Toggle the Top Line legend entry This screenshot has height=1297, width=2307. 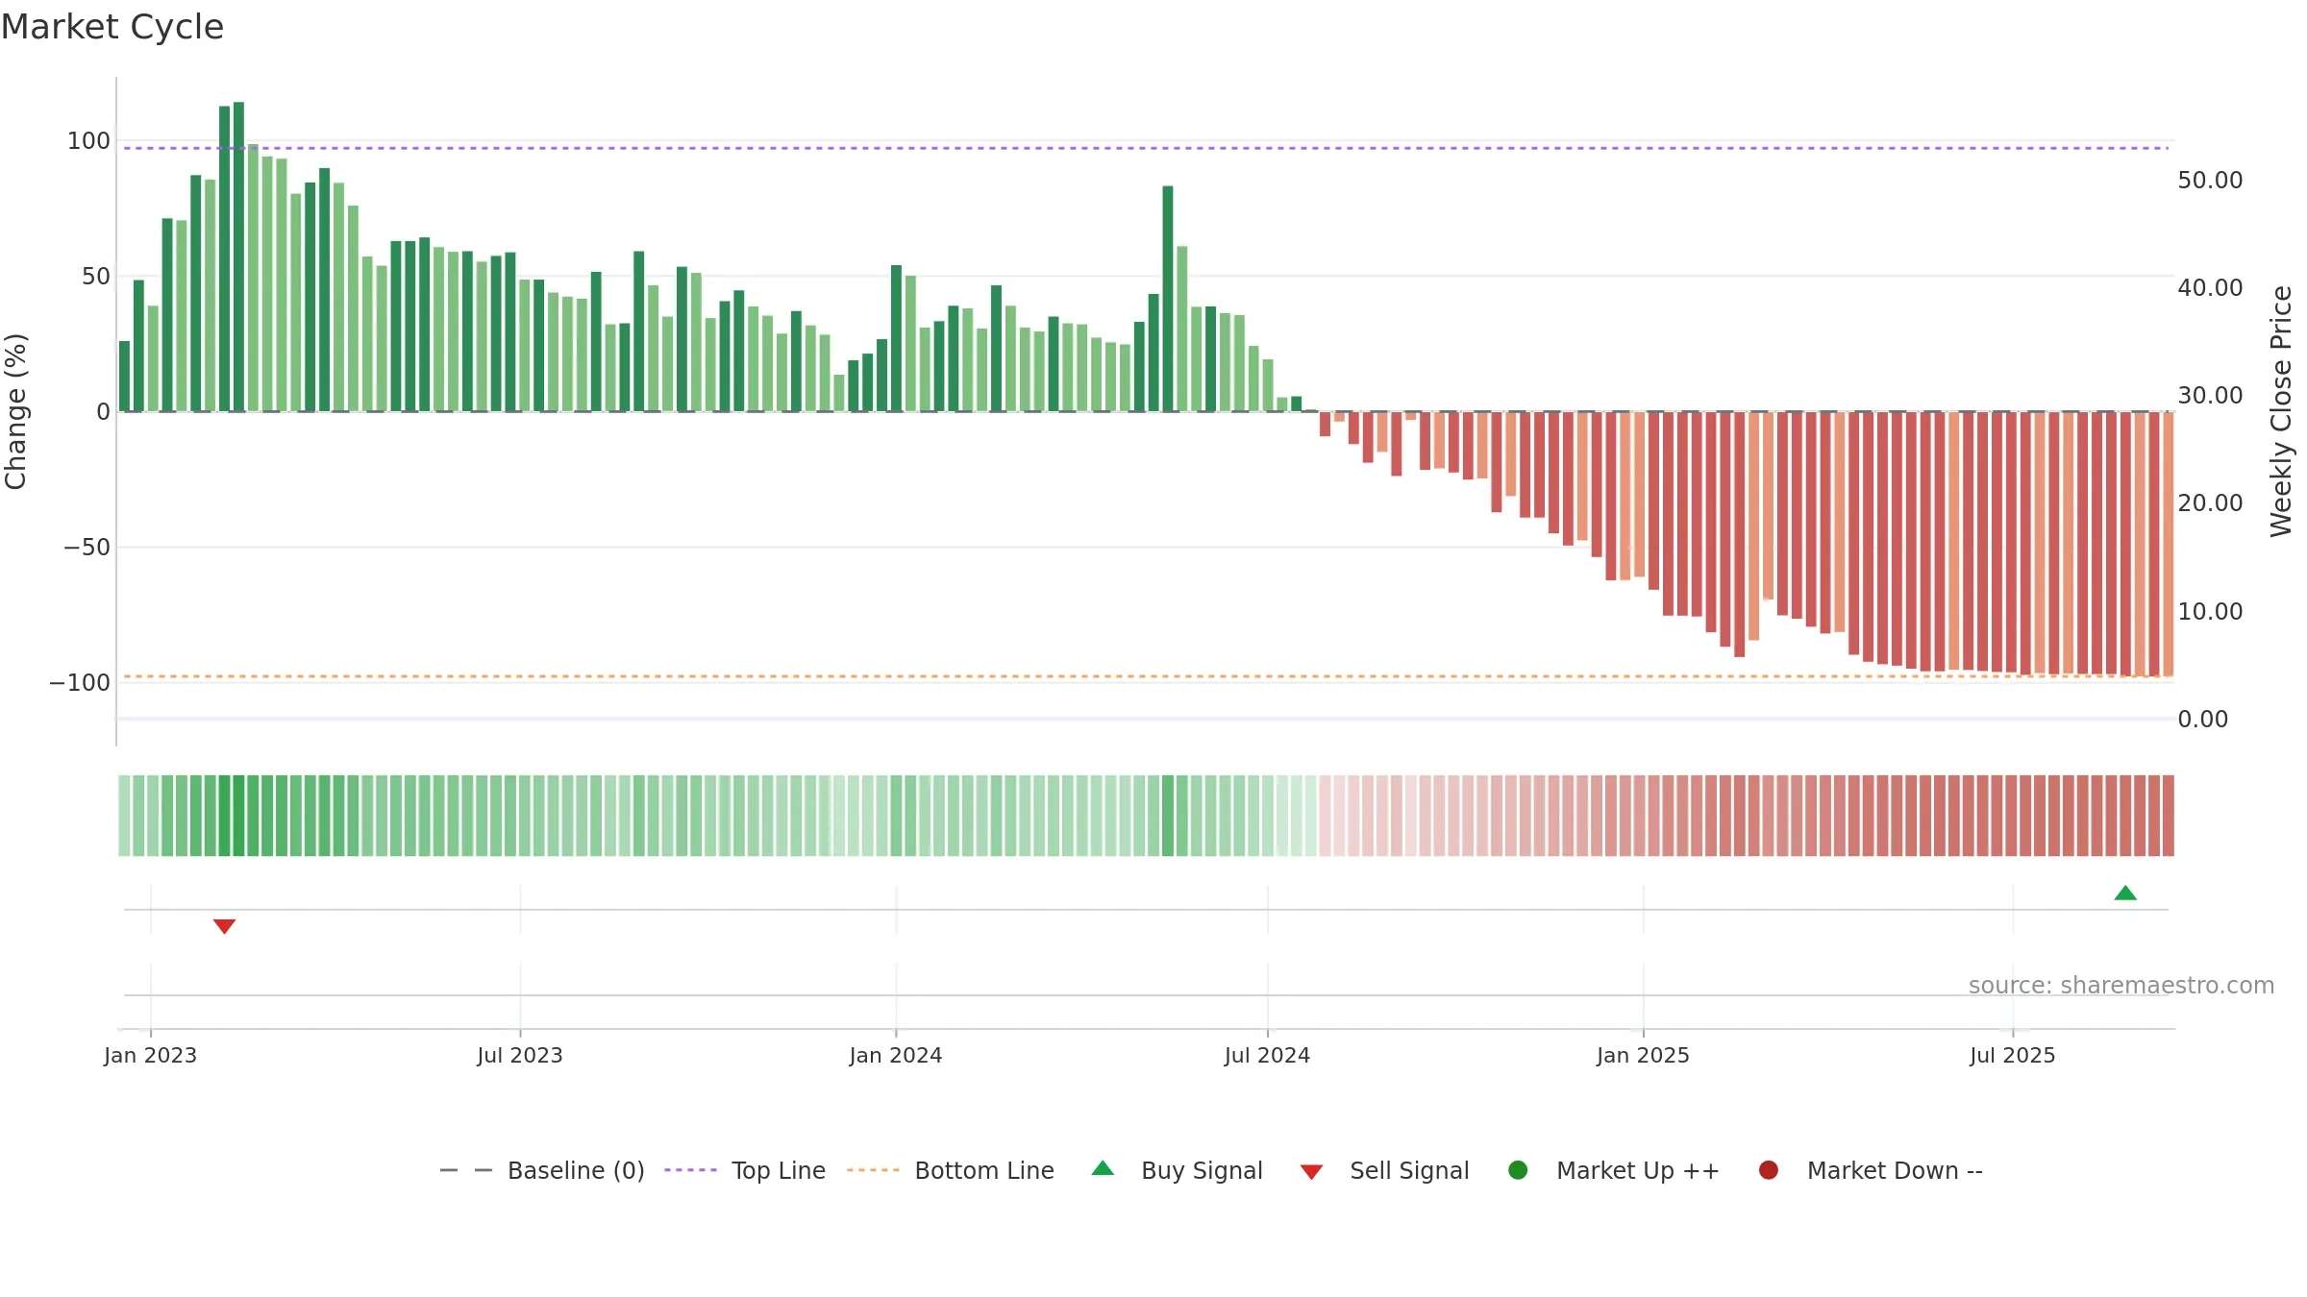745,1170
